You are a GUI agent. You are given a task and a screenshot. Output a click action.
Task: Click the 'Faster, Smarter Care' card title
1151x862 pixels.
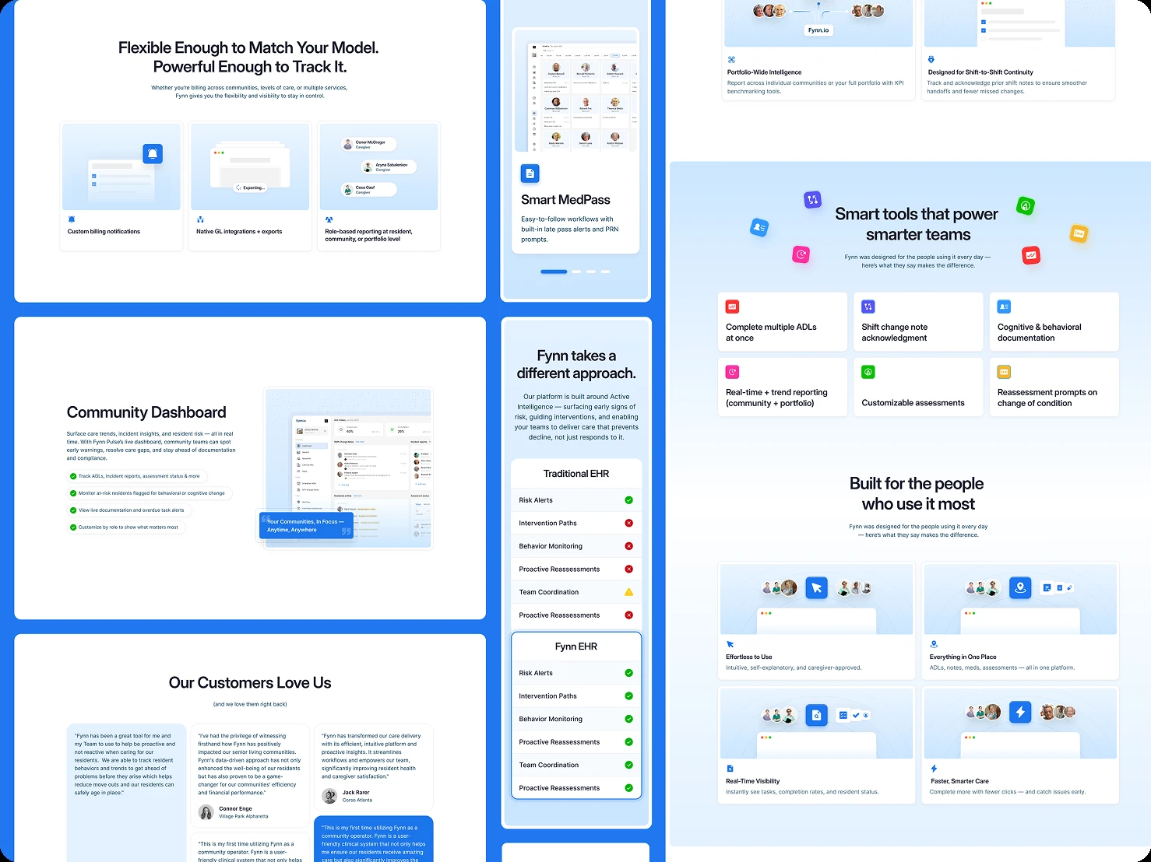[x=959, y=781]
